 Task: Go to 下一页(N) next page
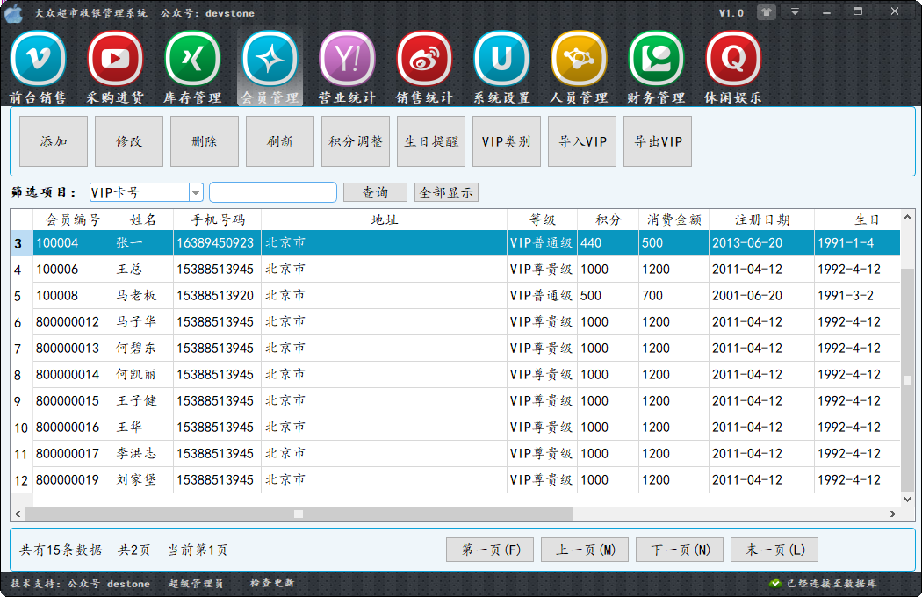680,550
